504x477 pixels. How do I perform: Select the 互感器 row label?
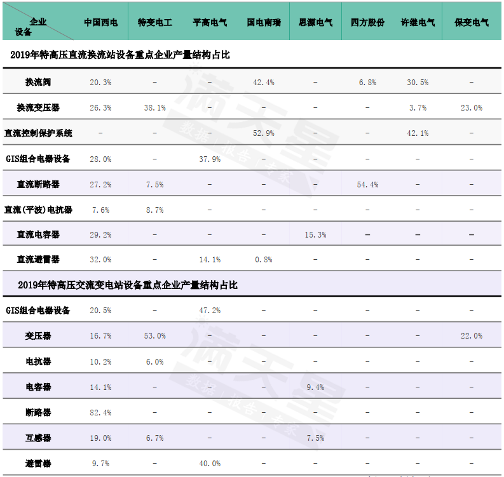pyautogui.click(x=38, y=438)
